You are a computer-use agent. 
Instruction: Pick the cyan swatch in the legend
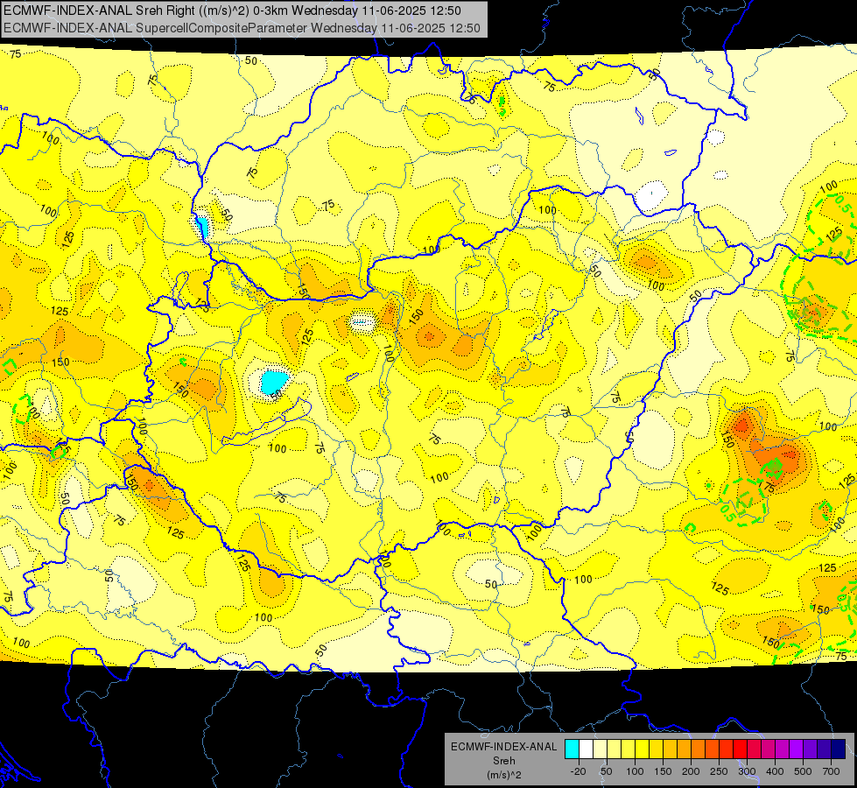pyautogui.click(x=572, y=749)
